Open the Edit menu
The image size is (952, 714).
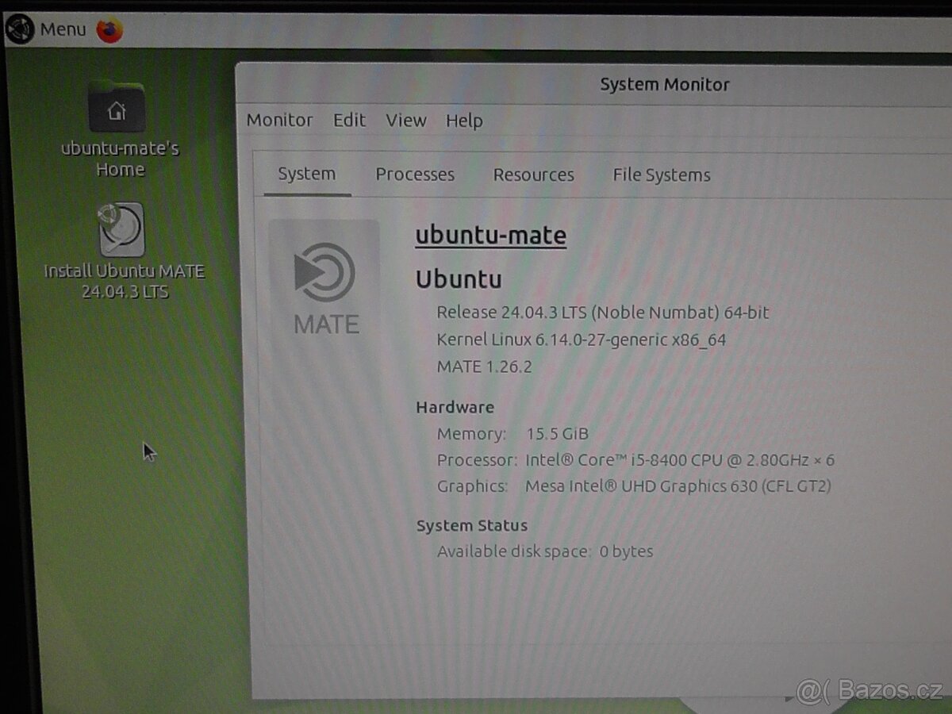[x=348, y=120]
